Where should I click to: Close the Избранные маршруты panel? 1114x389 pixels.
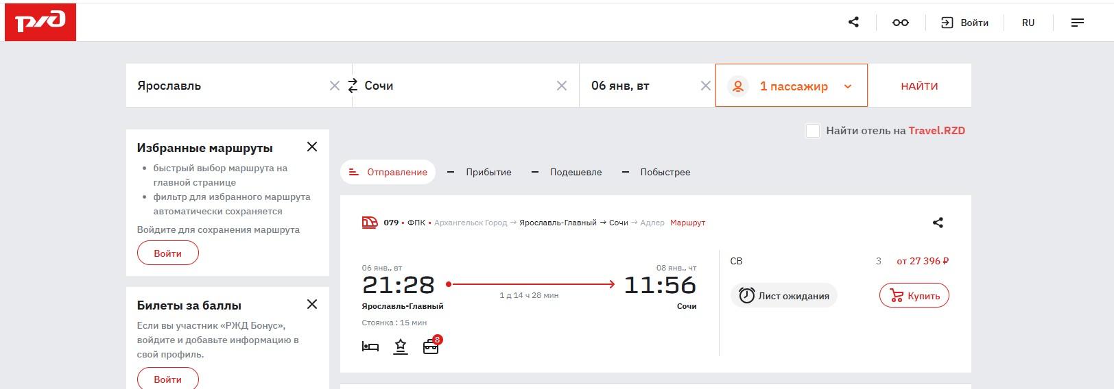[312, 147]
